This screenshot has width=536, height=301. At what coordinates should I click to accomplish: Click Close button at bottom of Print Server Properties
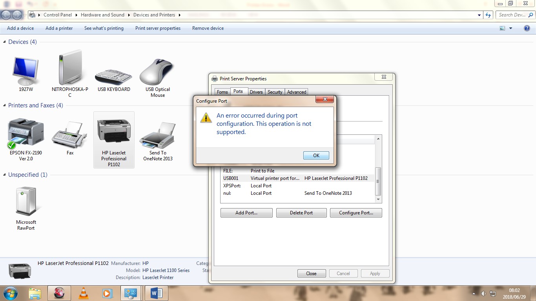point(312,274)
